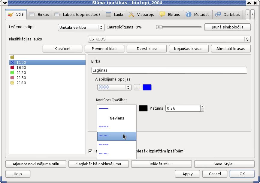The width and height of the screenshot is (260, 183).
Task: Choose solid line outline style
Action: point(117,109)
